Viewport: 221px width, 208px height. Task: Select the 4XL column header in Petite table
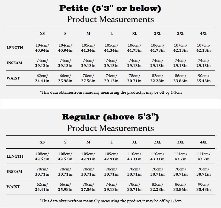[x=204, y=33]
